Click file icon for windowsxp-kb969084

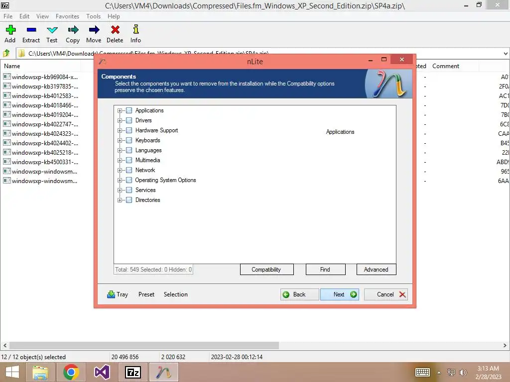pos(7,77)
